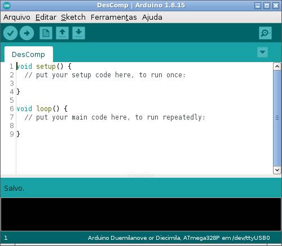282x246 pixels.
Task: Open the Ferramentas menu
Action: (113, 17)
